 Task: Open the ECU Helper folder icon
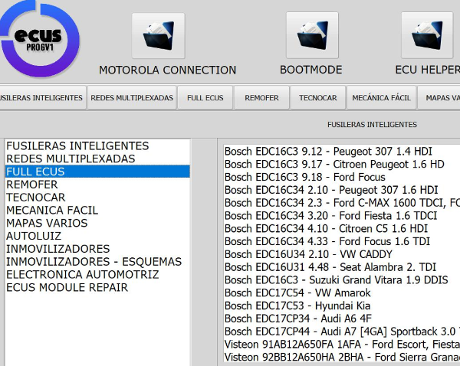click(x=427, y=35)
